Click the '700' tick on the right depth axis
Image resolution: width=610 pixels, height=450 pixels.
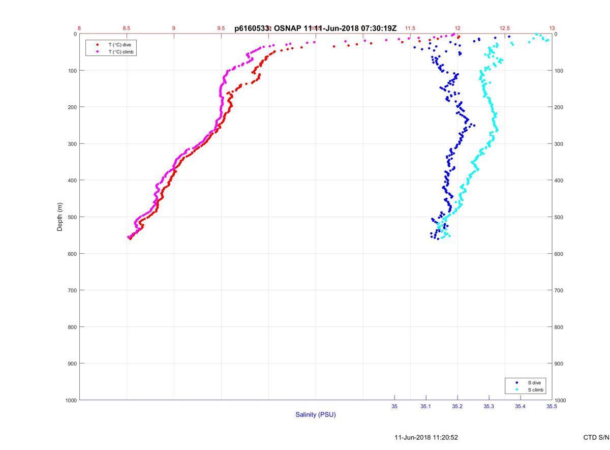pos(560,290)
